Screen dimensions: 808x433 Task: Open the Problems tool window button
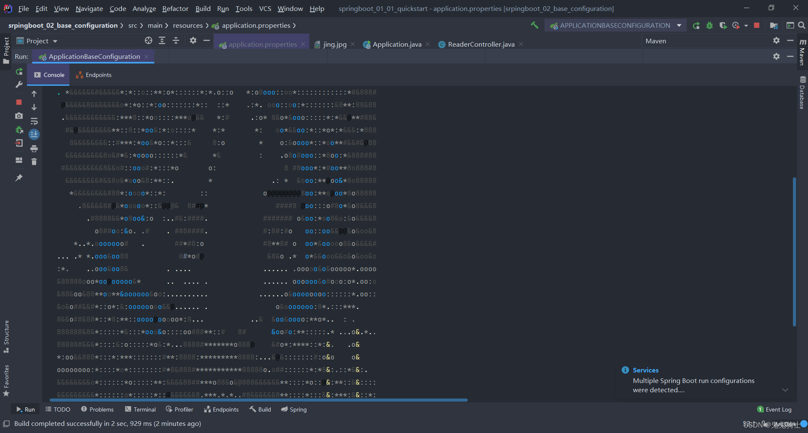pos(97,409)
